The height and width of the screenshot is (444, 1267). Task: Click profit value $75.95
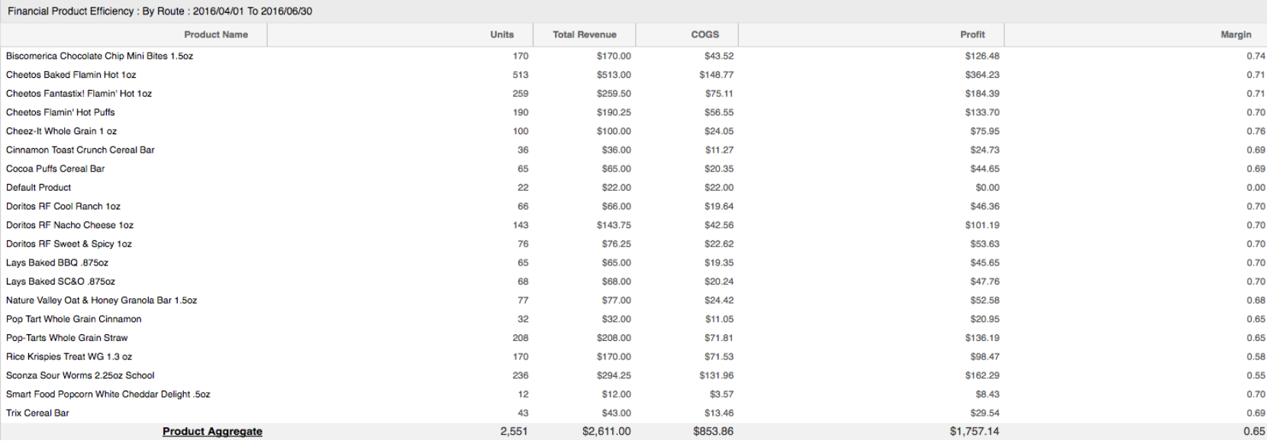pyautogui.click(x=985, y=131)
